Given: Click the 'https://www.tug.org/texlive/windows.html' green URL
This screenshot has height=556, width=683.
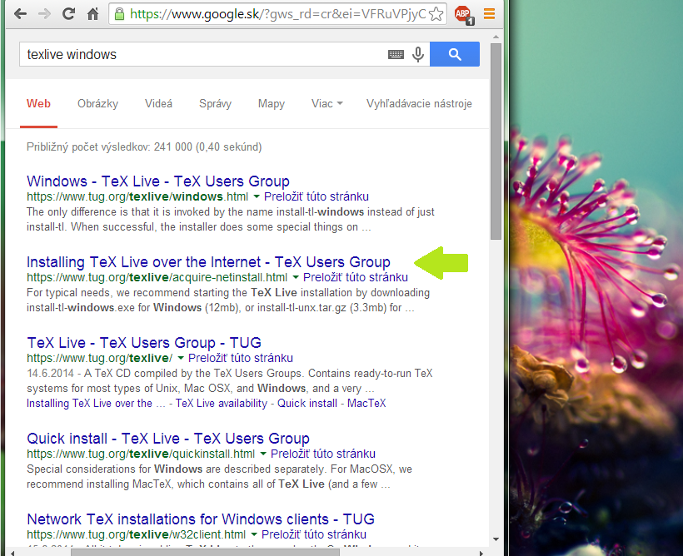Looking at the screenshot, I should pyautogui.click(x=137, y=196).
